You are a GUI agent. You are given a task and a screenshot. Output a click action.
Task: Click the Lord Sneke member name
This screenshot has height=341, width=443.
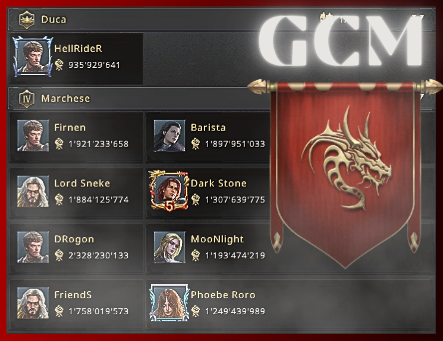(x=82, y=183)
